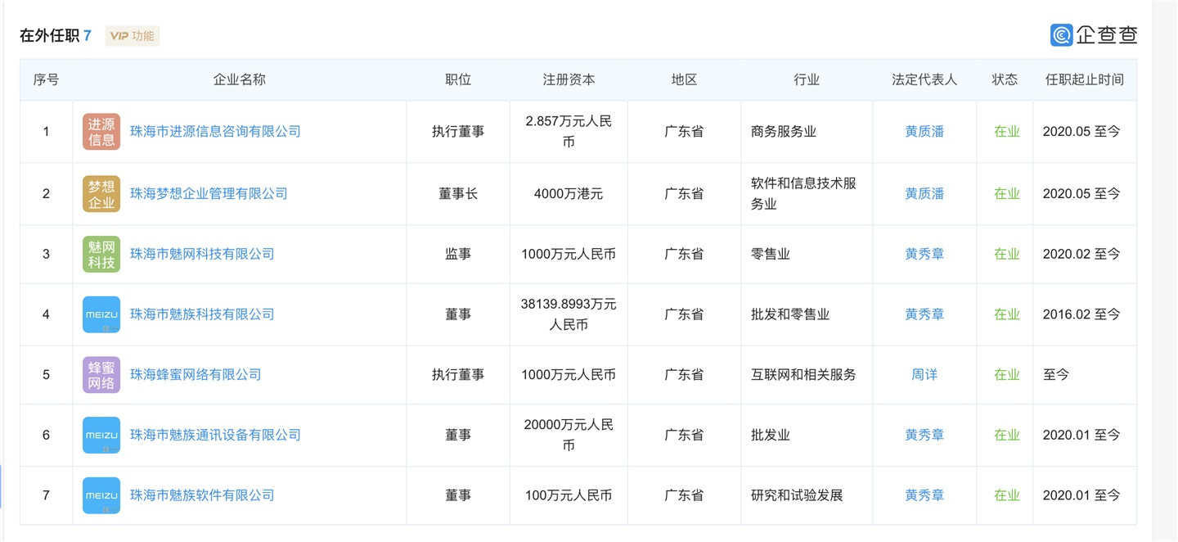This screenshot has height=542, width=1178.
Task: Click the Meizu logo for 珠海市魅族软件有限公司
Action: [x=101, y=495]
